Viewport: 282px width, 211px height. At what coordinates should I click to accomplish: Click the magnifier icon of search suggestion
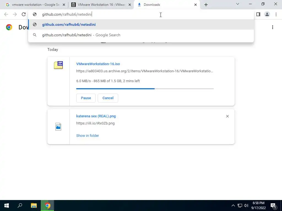[35, 35]
